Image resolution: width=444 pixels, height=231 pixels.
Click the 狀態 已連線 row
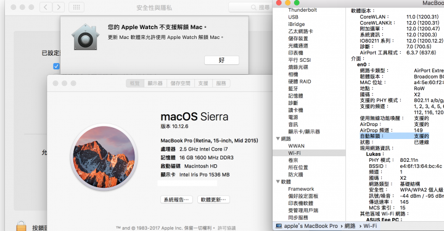pos(395,142)
